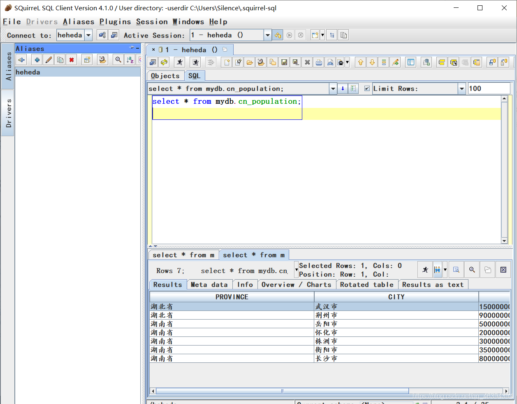
Task: Click the commit session icon in main toolbar
Action: 290,35
